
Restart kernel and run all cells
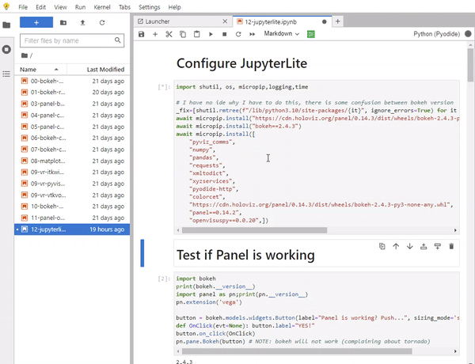coord(252,34)
